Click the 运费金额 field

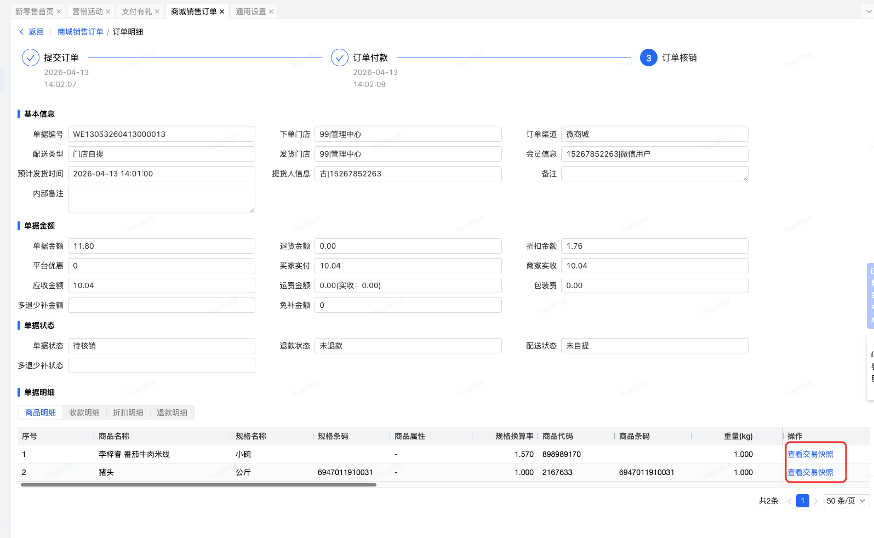(x=408, y=285)
